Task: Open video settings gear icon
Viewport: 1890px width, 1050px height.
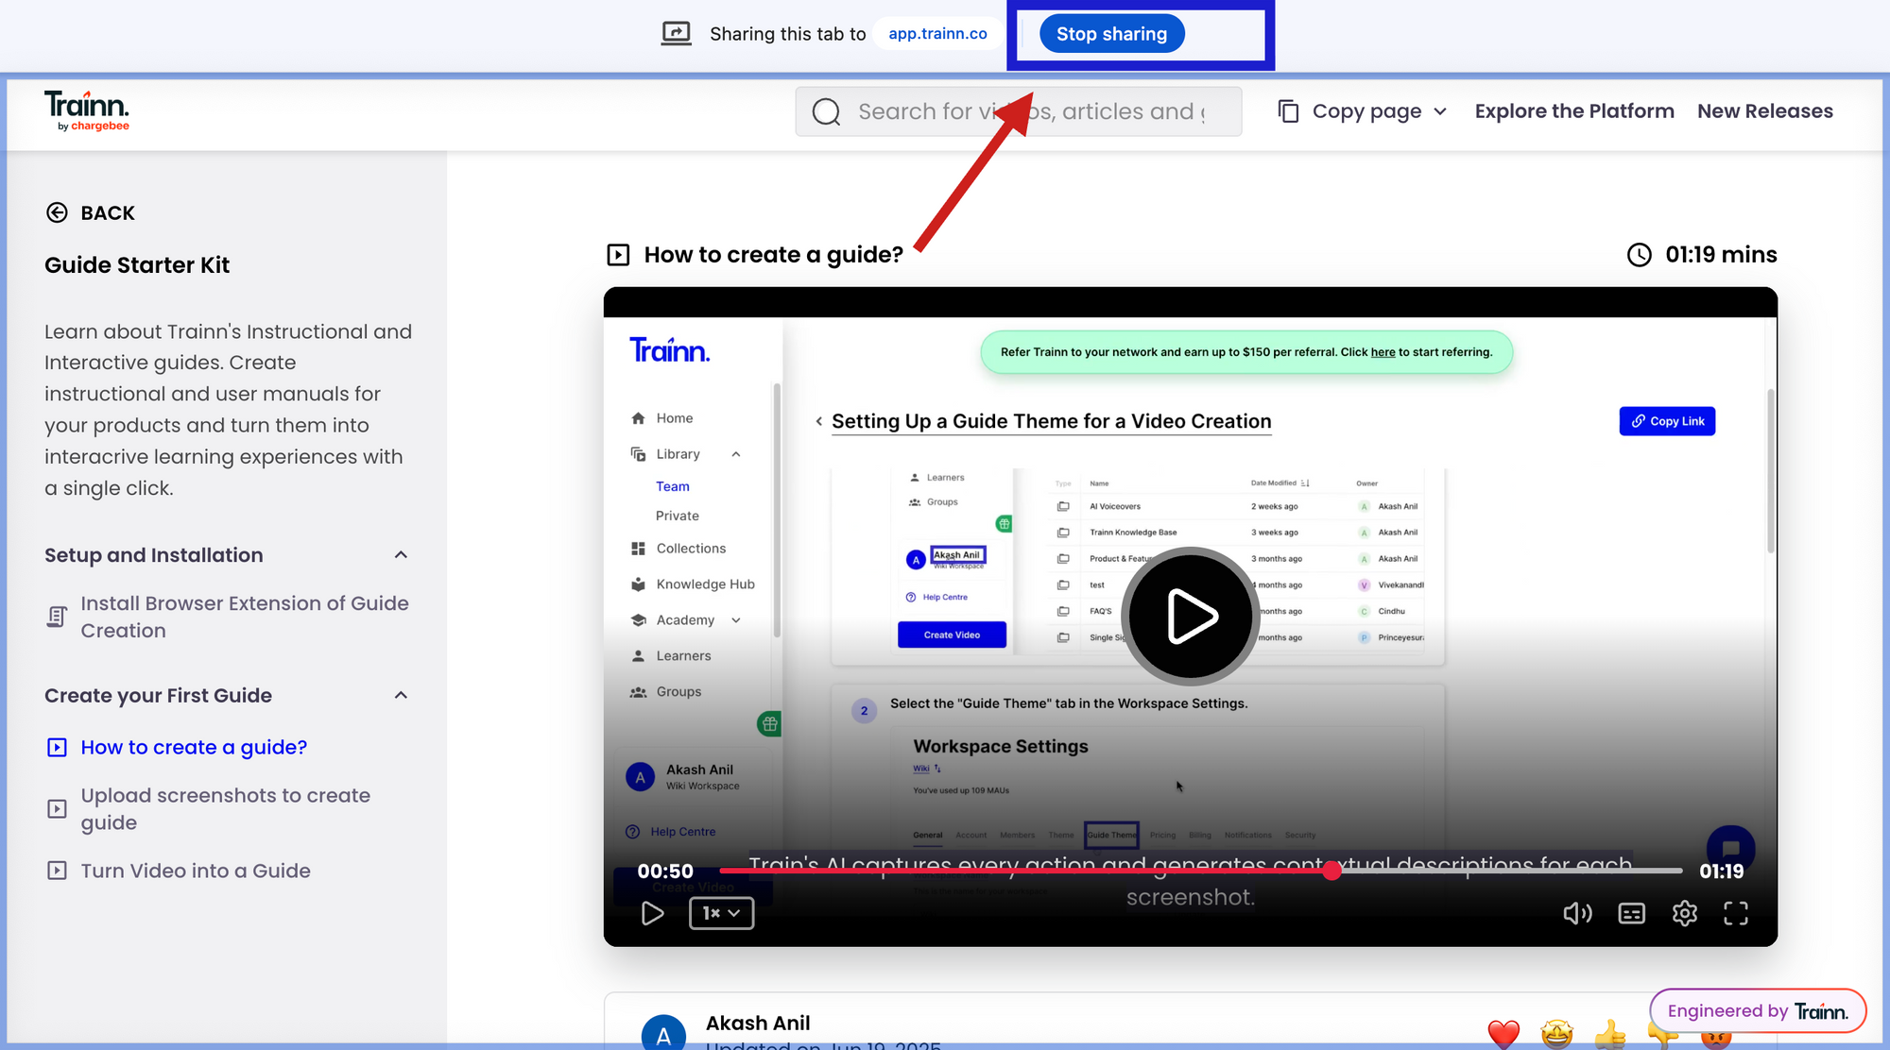Action: [1684, 913]
